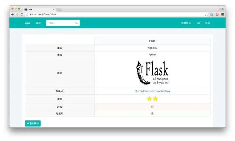Click the Web框架 value cell

pos(152,48)
